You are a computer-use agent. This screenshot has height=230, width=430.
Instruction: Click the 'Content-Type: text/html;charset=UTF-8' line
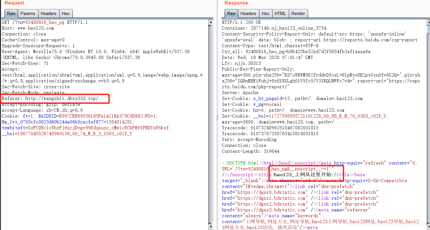click(270, 46)
